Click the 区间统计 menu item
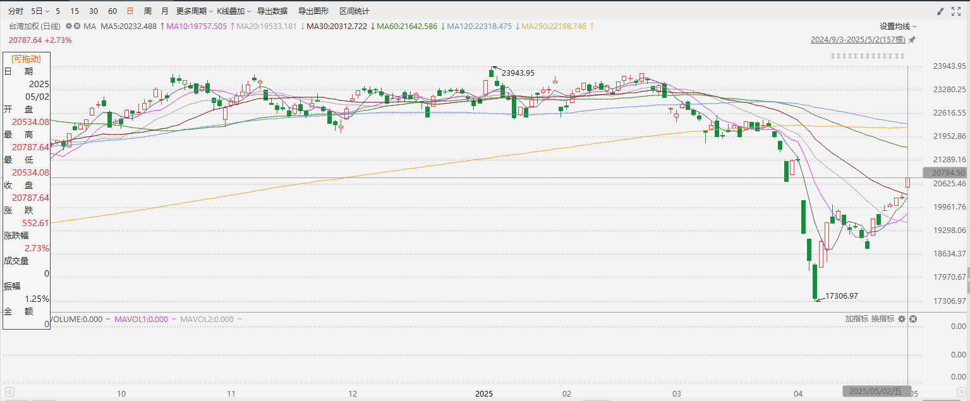This screenshot has width=970, height=401. [x=354, y=11]
